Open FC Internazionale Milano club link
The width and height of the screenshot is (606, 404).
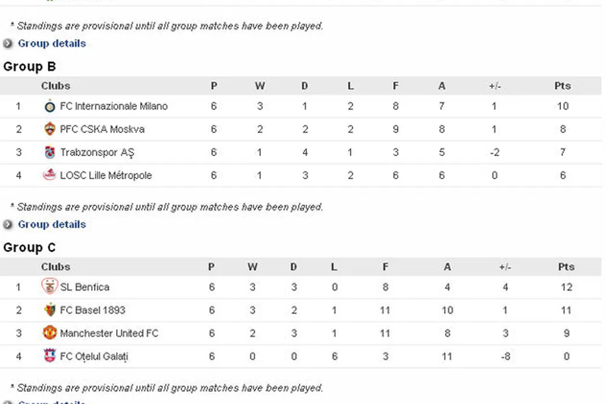[114, 106]
